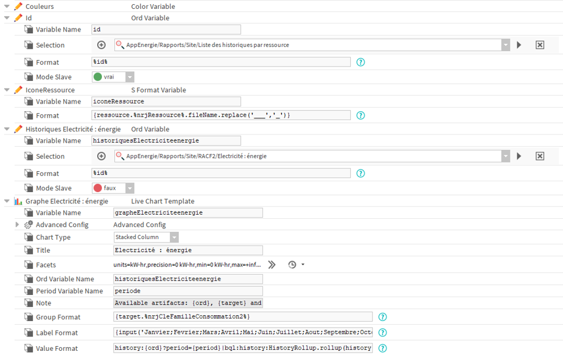
Task: Clear the RACF2/Electricité selection with X
Action: coord(540,156)
